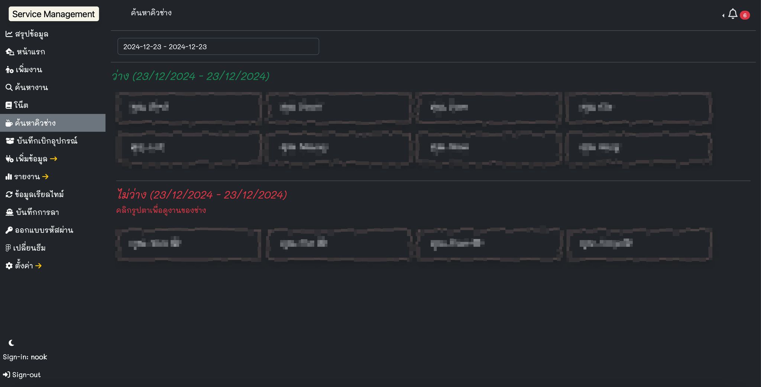Open the บันทึกการลา menu item
The image size is (761, 387).
pyautogui.click(x=37, y=212)
